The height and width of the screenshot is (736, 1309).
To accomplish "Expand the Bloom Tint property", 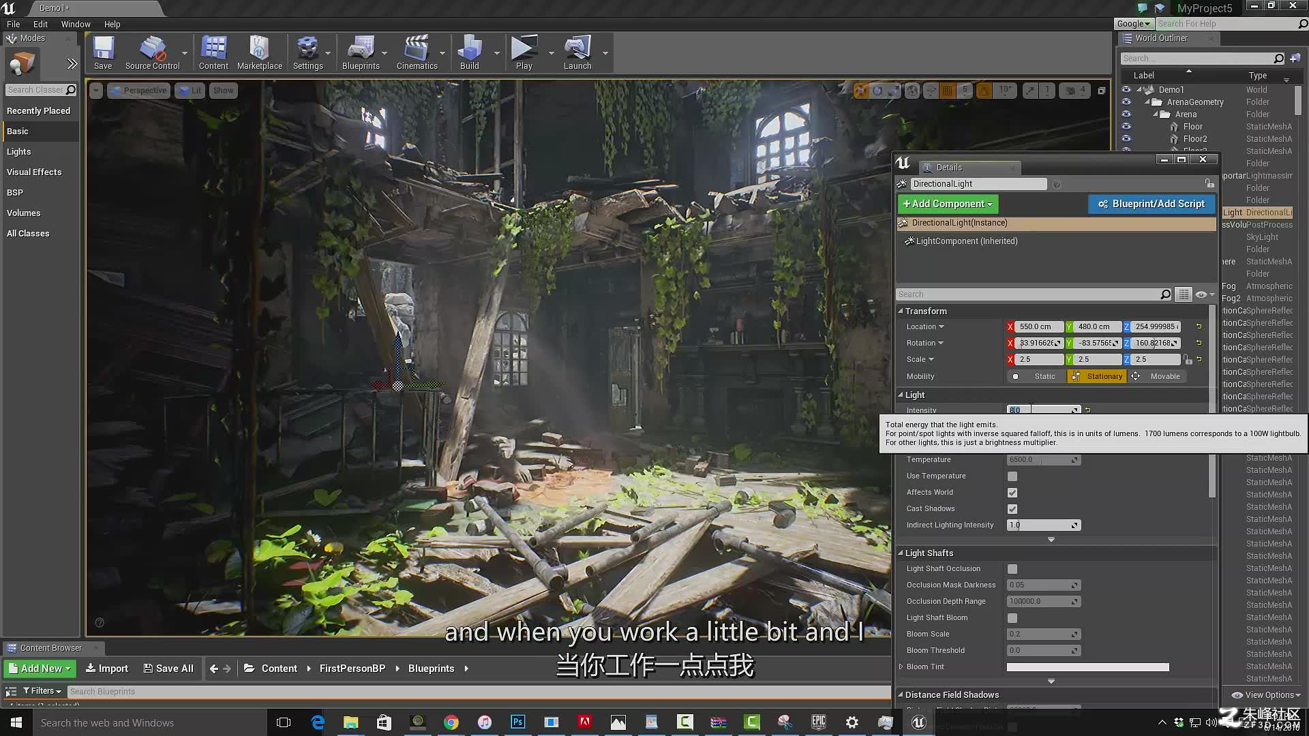I will tap(901, 666).
